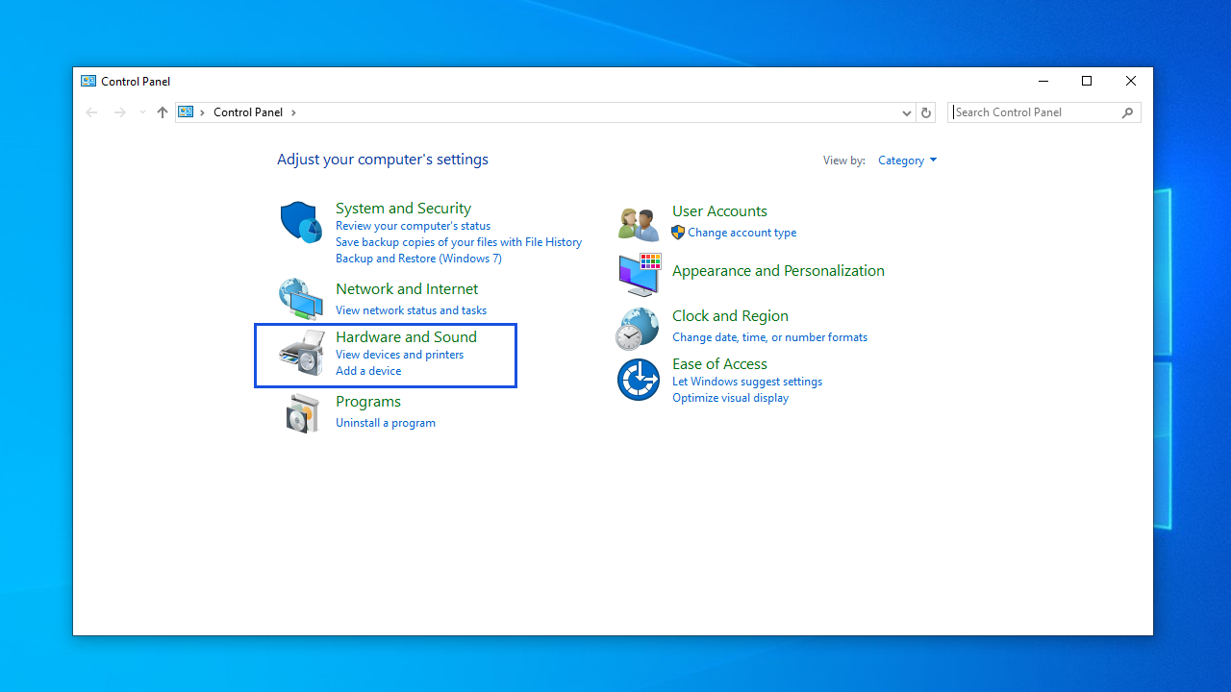Open User Accounts category
The height and width of the screenshot is (692, 1231).
coord(719,210)
